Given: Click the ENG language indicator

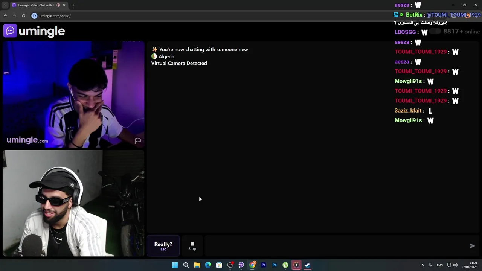Looking at the screenshot, I should [x=439, y=265].
